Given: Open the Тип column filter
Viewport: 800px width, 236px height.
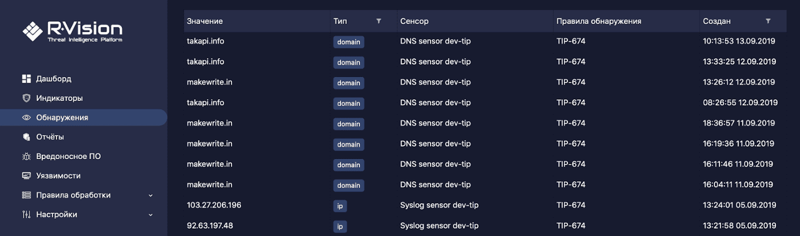Looking at the screenshot, I should tap(378, 21).
